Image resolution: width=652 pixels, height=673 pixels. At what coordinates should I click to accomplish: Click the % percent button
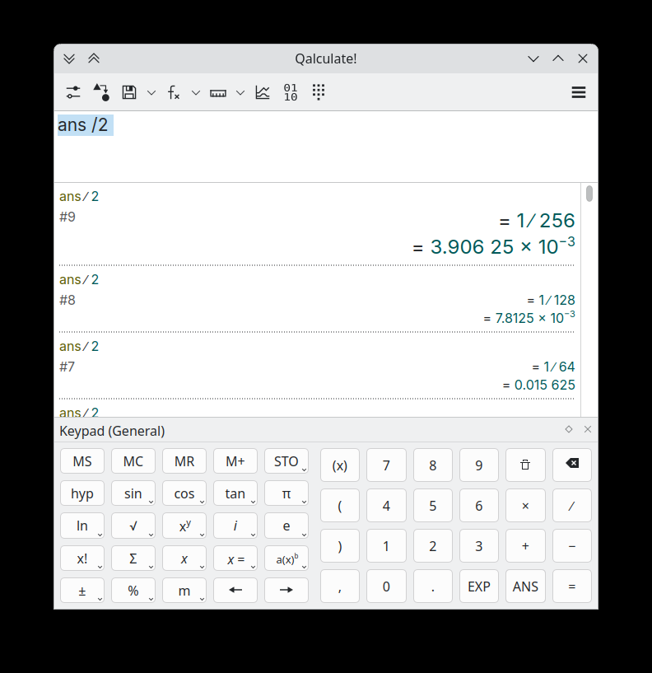pyautogui.click(x=133, y=591)
